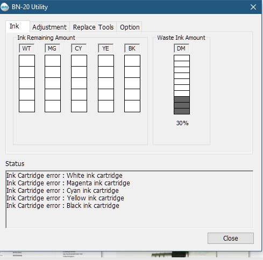Click the black ink level gauge
Viewport: 263px width, 260px height.
[x=132, y=83]
